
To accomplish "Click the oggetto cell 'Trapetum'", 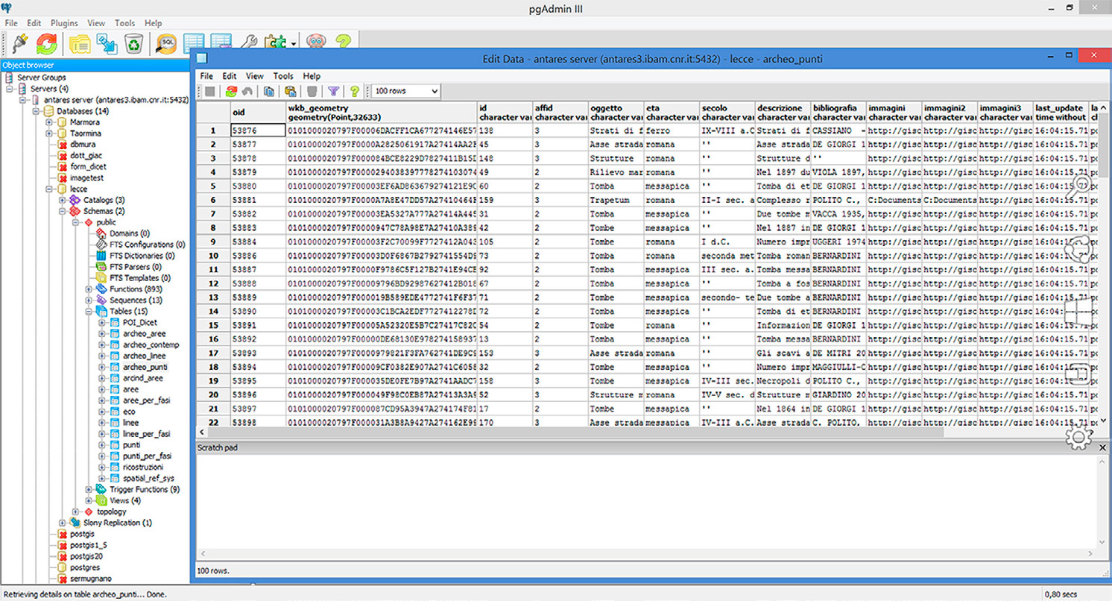I will coord(616,200).
